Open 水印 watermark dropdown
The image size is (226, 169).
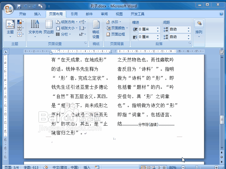pos(114,22)
